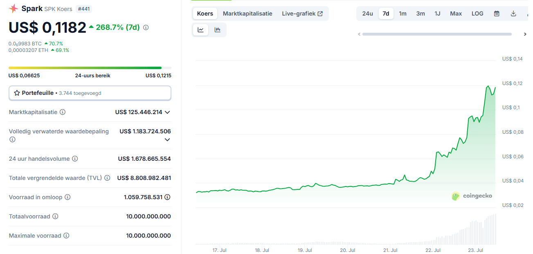Show info for Marktkapitalisatie row label
533x254 pixels.
tap(63, 112)
